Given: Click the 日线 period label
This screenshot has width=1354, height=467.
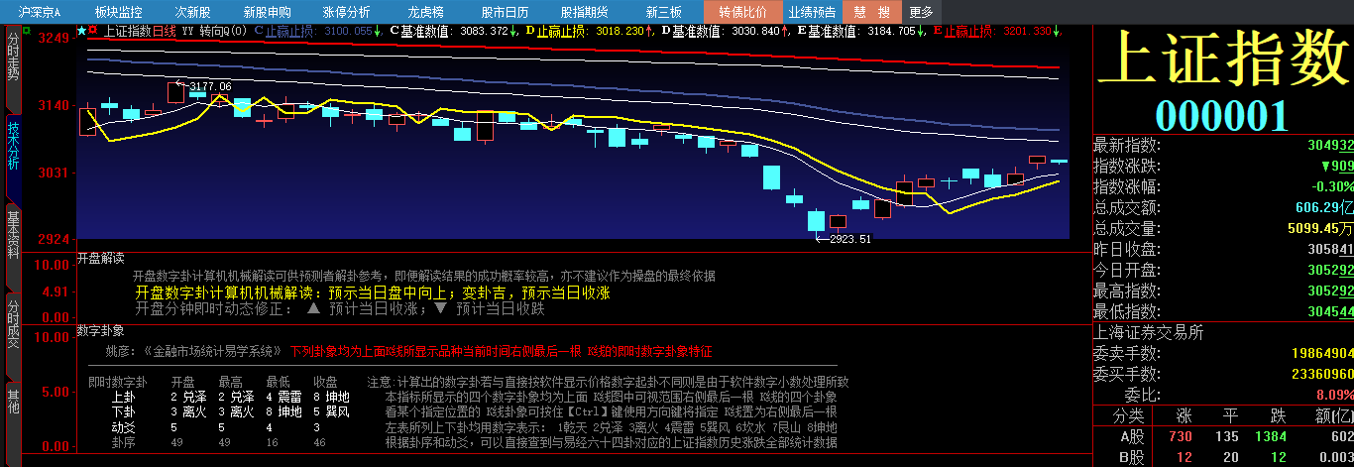Looking at the screenshot, I should (x=165, y=31).
